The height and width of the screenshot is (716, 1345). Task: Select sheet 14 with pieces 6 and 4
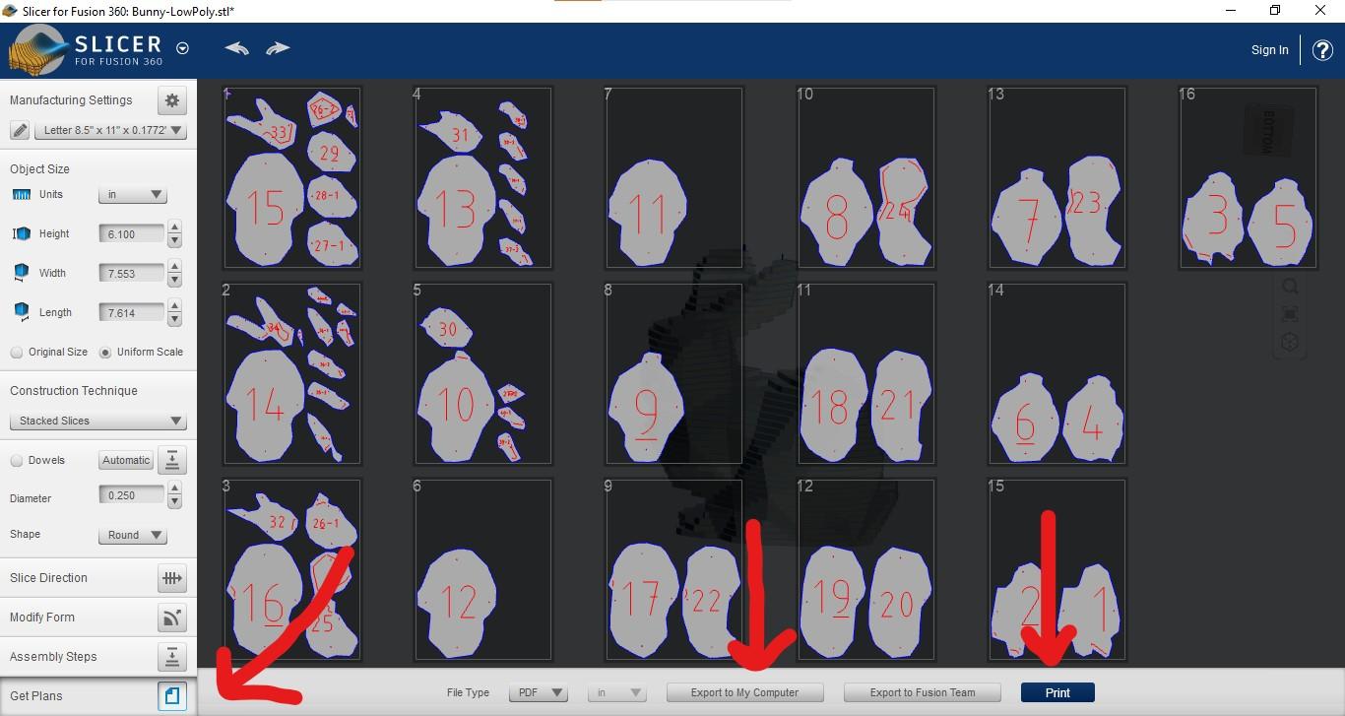click(x=1057, y=374)
